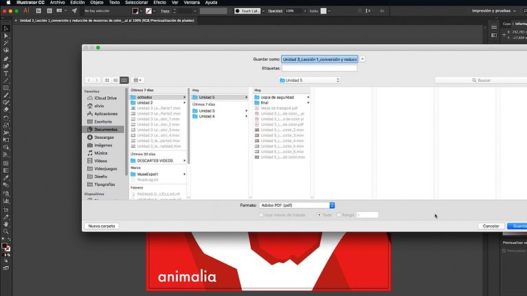Screen dimensions: 527x296
Task: Select the Eyedropper tool
Action: (5, 178)
